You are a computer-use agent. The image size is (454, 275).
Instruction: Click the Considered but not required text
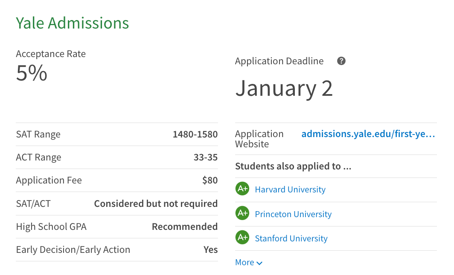[x=156, y=203]
